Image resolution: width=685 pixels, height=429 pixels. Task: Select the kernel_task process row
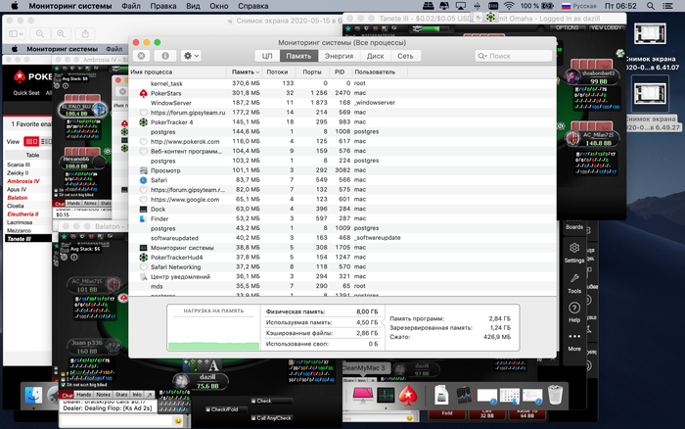click(342, 83)
